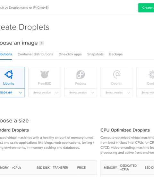The height and width of the screenshot is (177, 154).
Task: Open Fedora Select version dropdown
Action: pos(81,93)
